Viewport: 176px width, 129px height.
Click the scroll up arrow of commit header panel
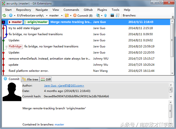point(171,85)
